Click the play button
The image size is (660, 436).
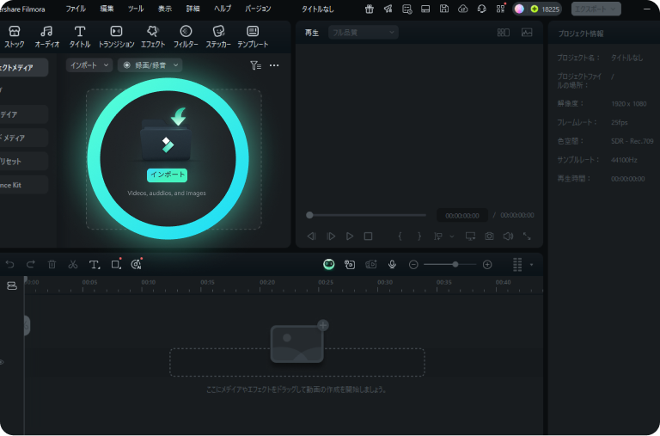click(x=350, y=236)
